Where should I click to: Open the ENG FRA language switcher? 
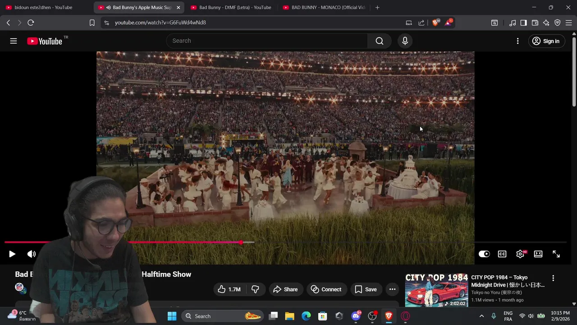coord(508,316)
